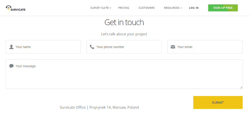This screenshot has width=250, height=116.
Task: Focus the Your email input field
Action: (x=205, y=47)
